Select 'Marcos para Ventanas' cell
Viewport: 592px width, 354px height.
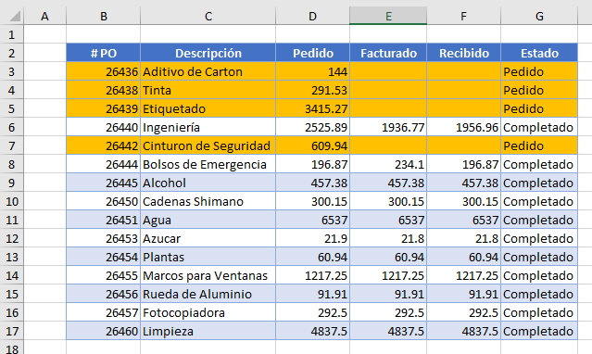click(208, 275)
